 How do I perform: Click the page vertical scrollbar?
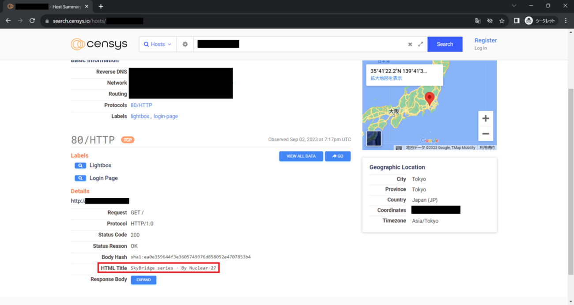[x=570, y=181]
